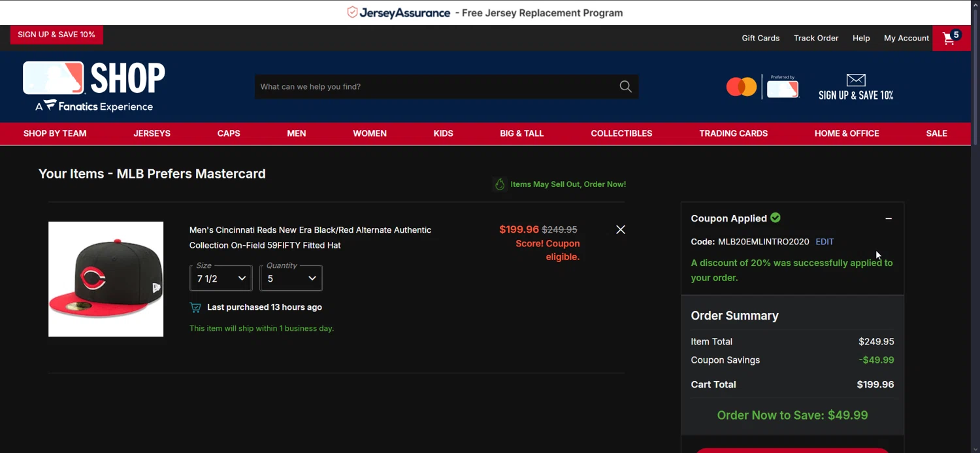Open the Trading Cards menu
The image size is (980, 453).
pyautogui.click(x=734, y=133)
